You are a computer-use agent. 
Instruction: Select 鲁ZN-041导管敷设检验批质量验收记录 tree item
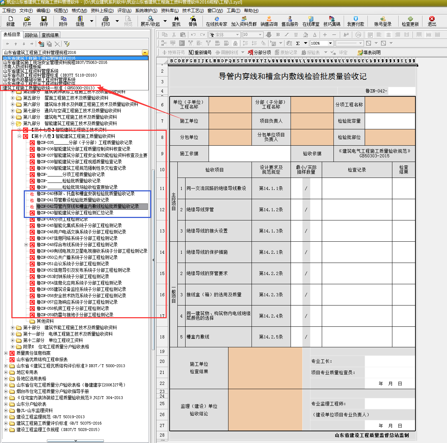point(73,200)
